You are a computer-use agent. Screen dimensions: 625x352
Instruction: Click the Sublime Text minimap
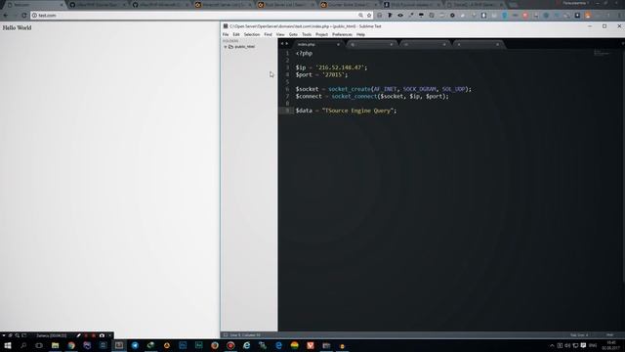click(602, 53)
